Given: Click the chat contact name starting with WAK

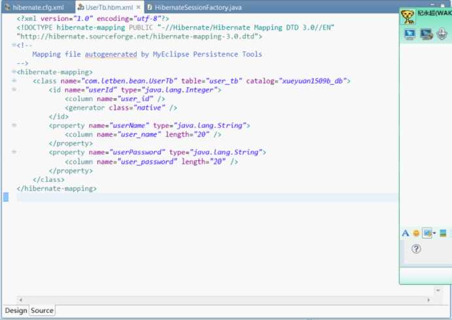Looking at the screenshot, I should pos(434,13).
